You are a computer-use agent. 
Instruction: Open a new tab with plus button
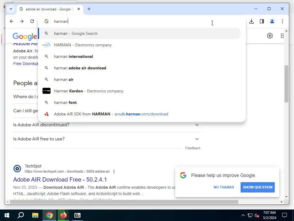(x=89, y=9)
